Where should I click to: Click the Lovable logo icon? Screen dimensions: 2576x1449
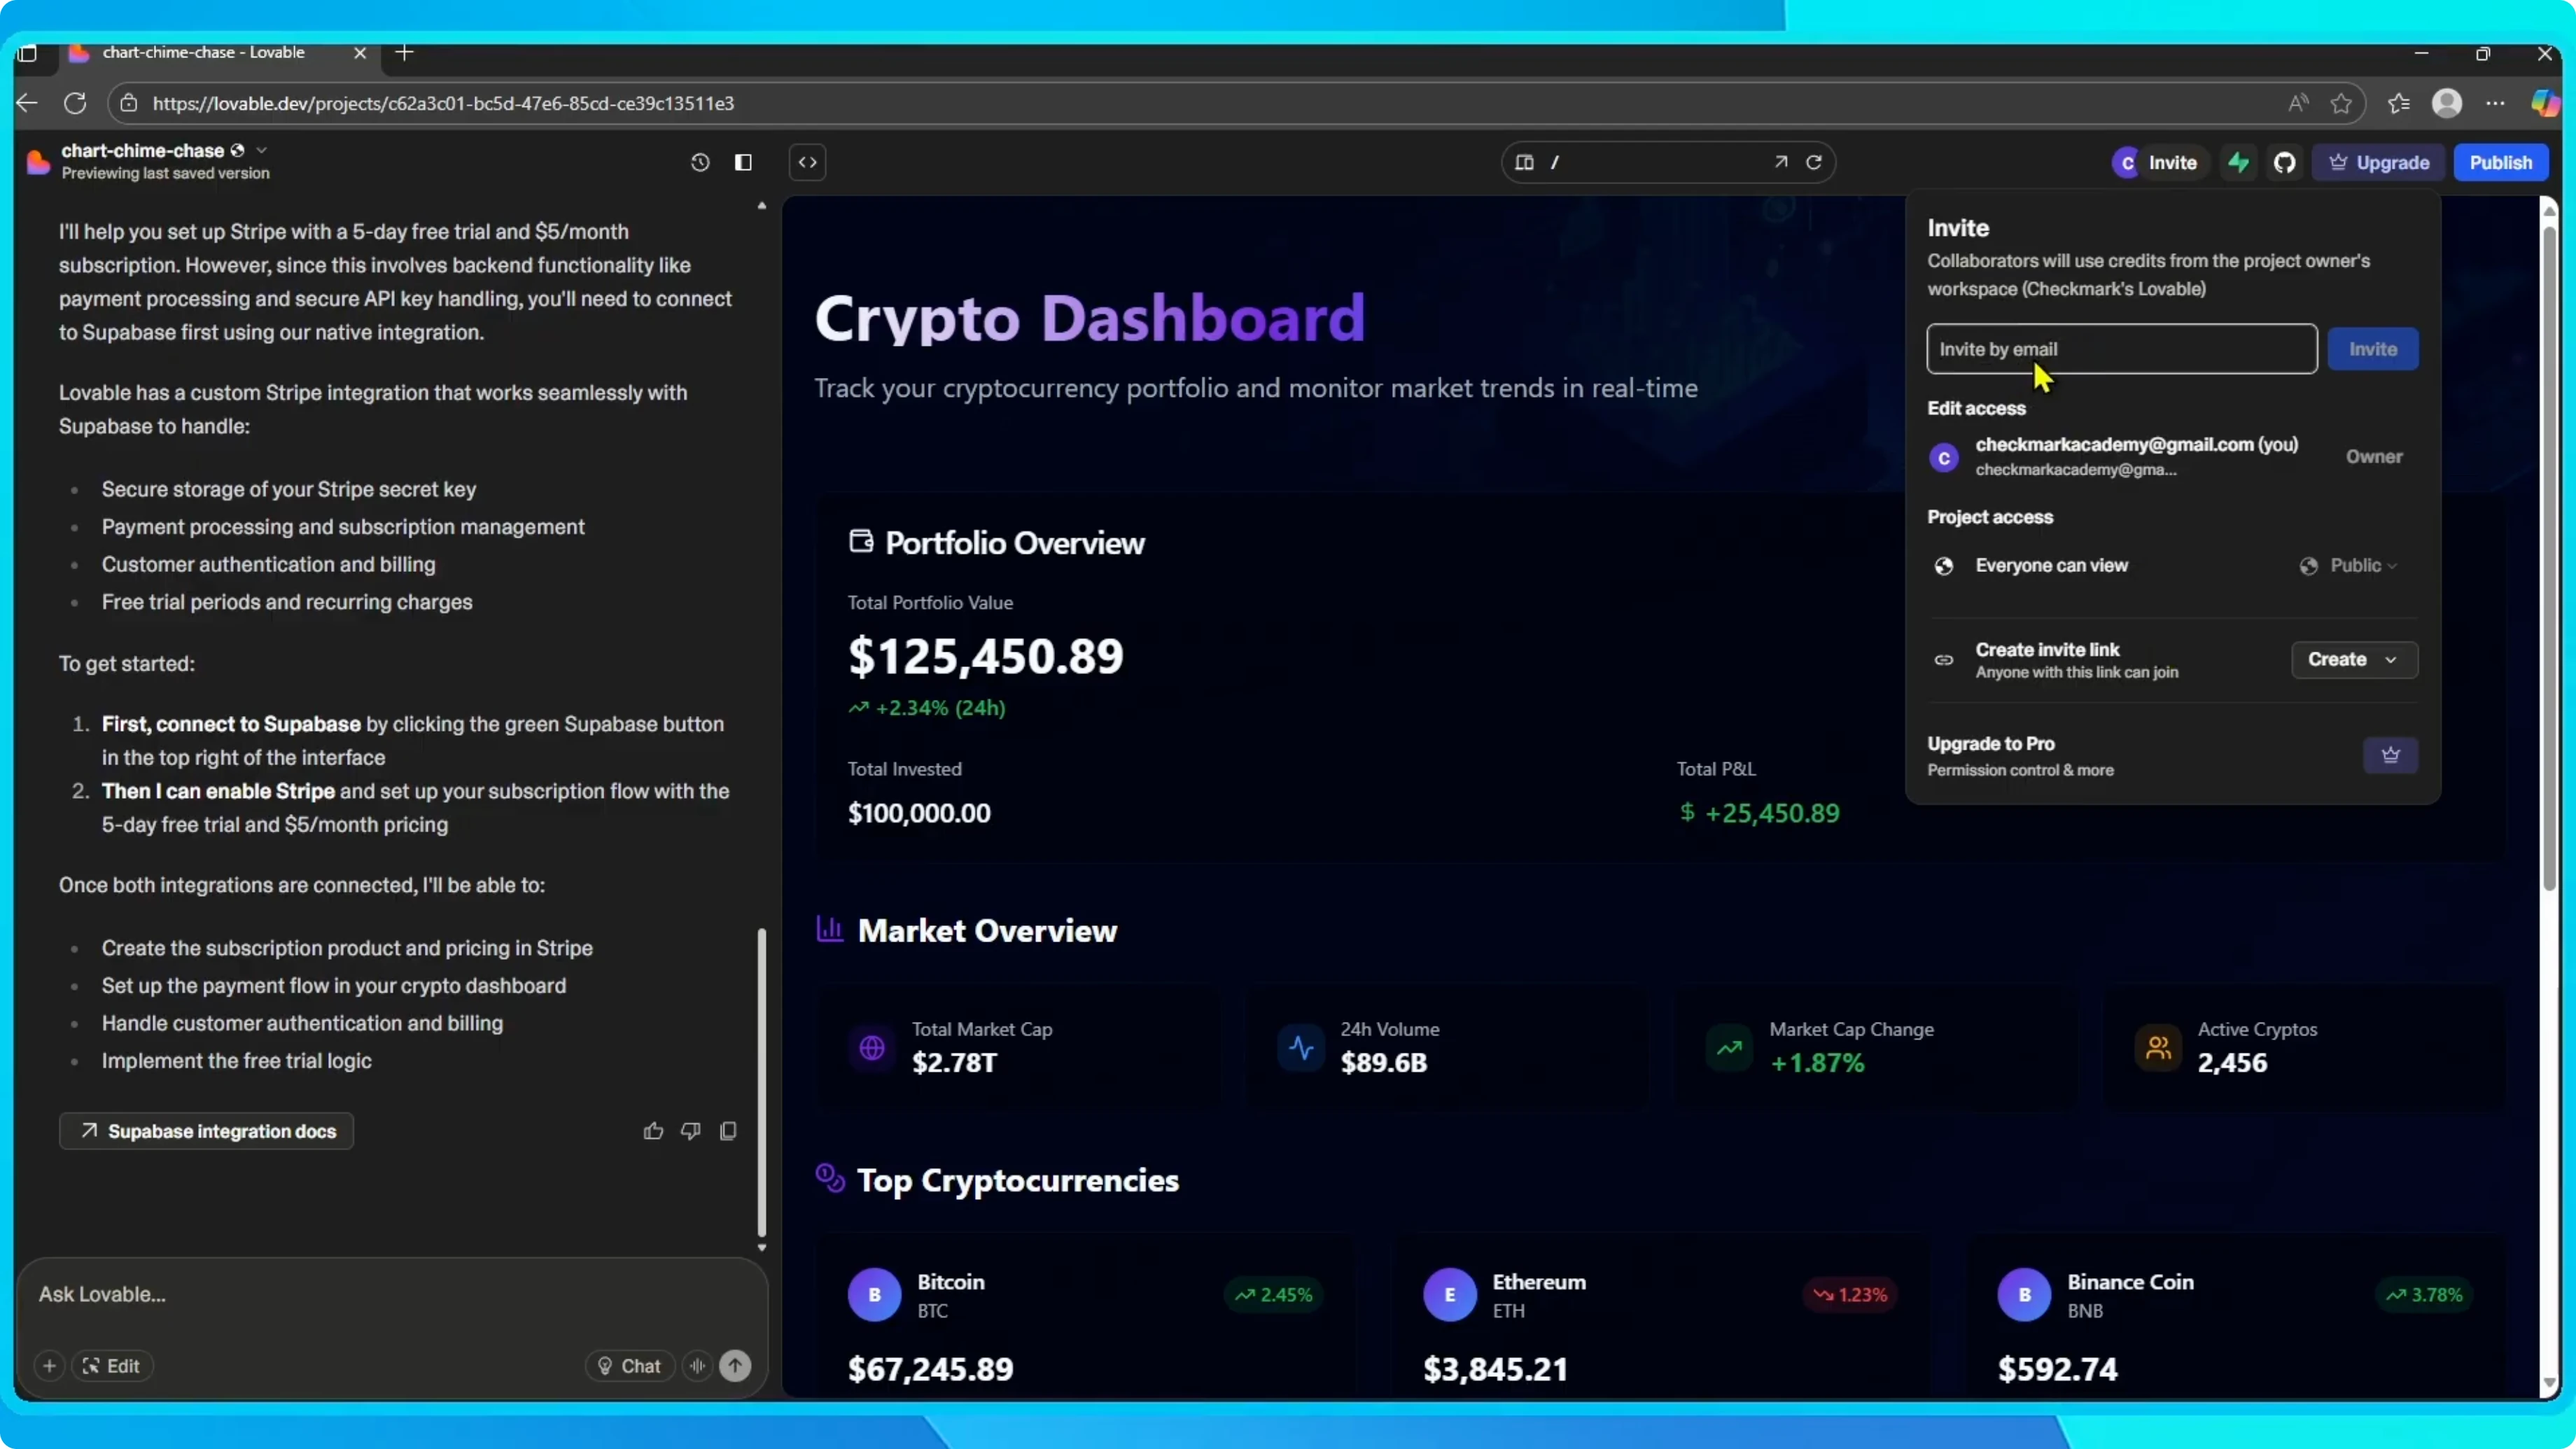[x=38, y=161]
